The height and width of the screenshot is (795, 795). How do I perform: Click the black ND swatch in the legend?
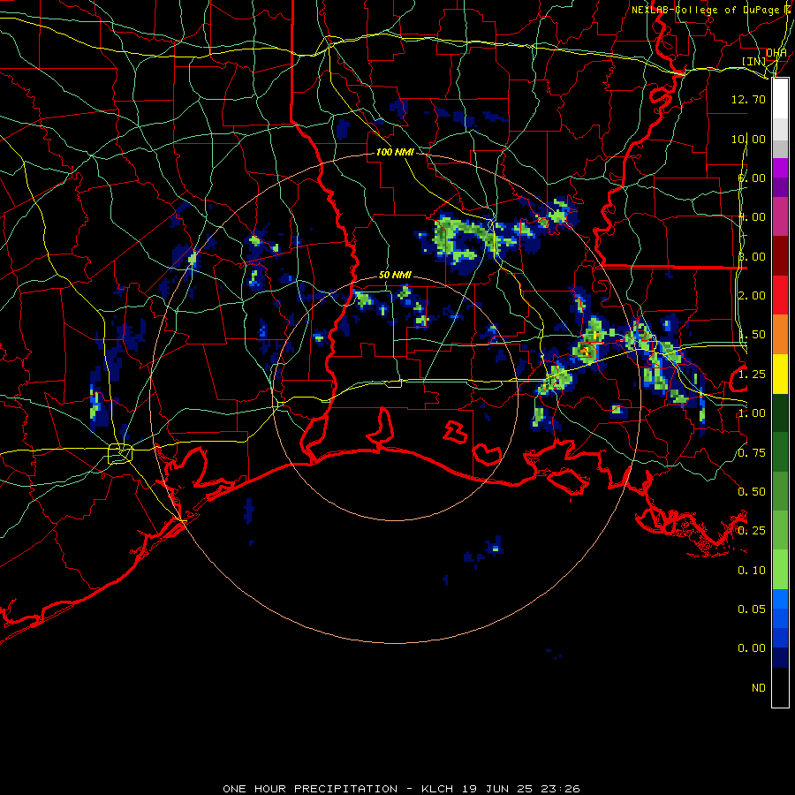pos(780,687)
